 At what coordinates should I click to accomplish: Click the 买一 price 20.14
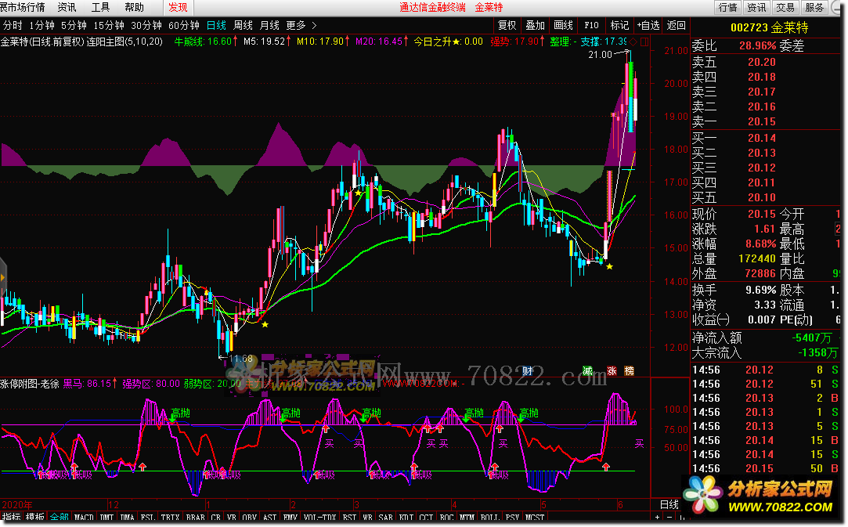point(762,138)
